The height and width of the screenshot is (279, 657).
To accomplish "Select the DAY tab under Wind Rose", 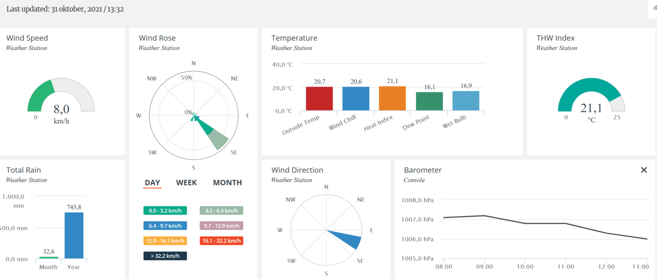I will click(x=152, y=183).
